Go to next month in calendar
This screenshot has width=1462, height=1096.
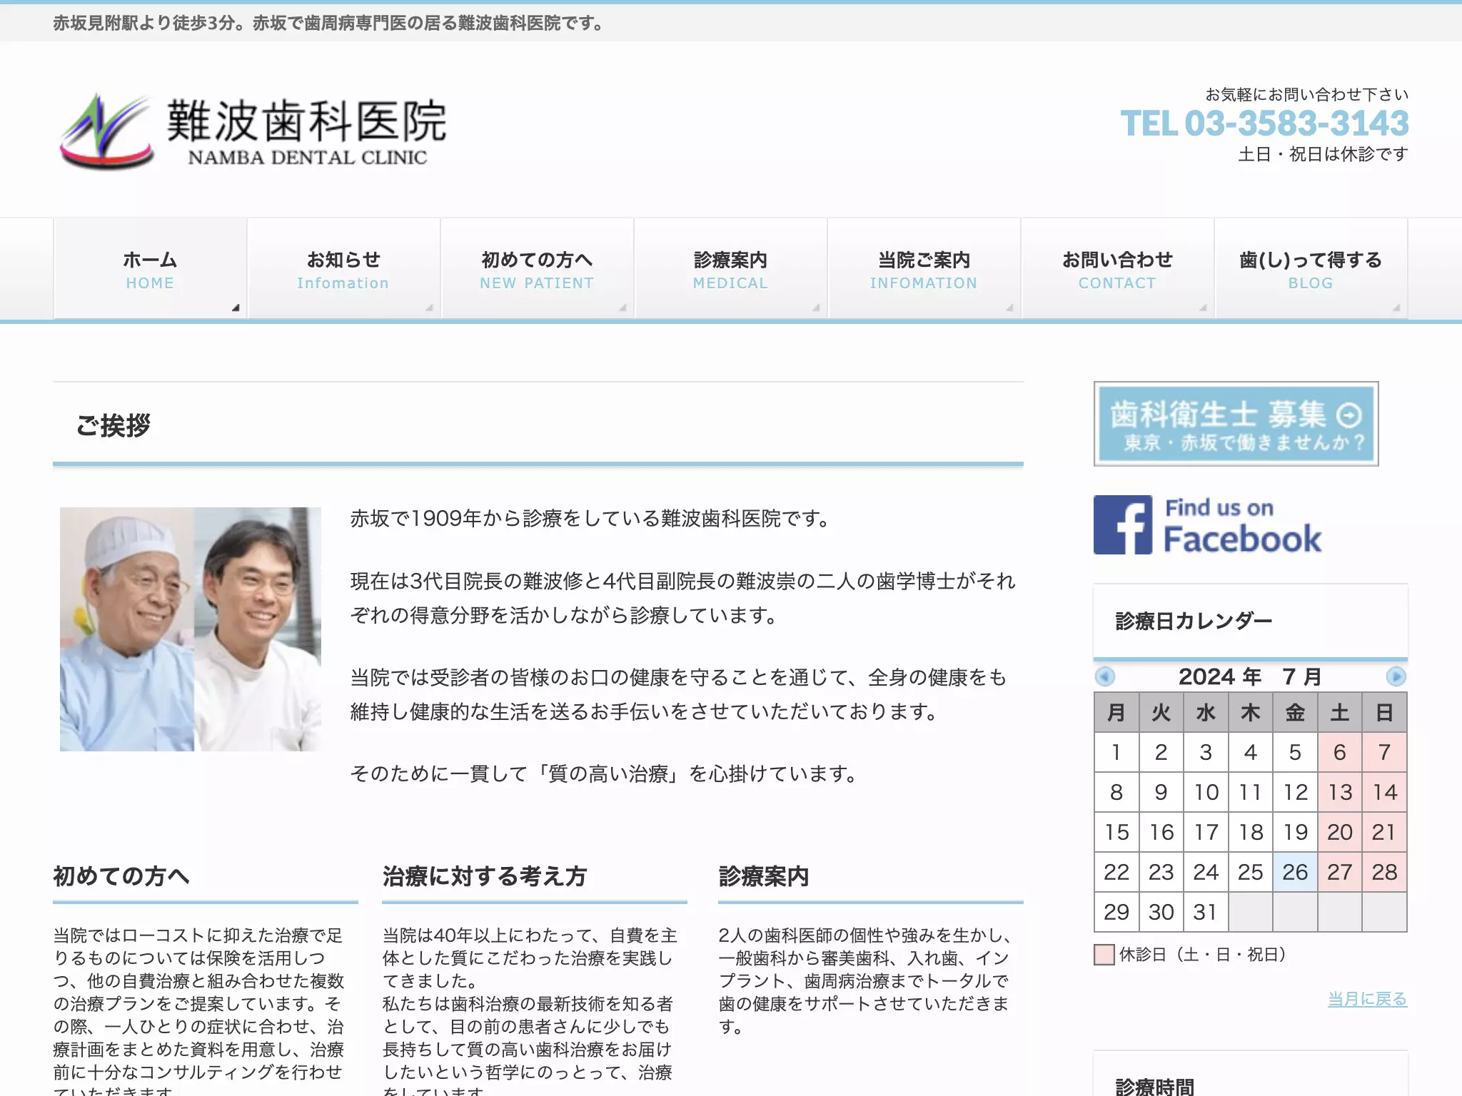[x=1396, y=676]
